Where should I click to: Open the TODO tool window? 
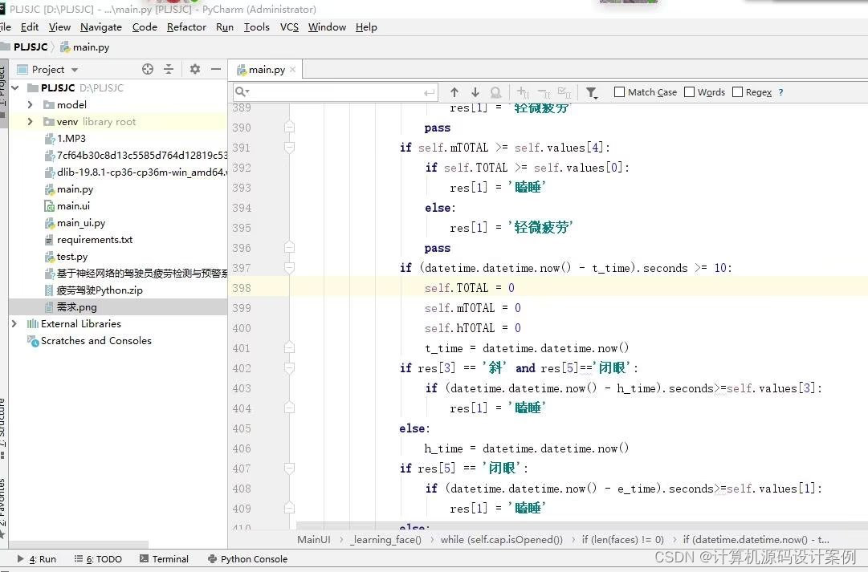pos(98,558)
